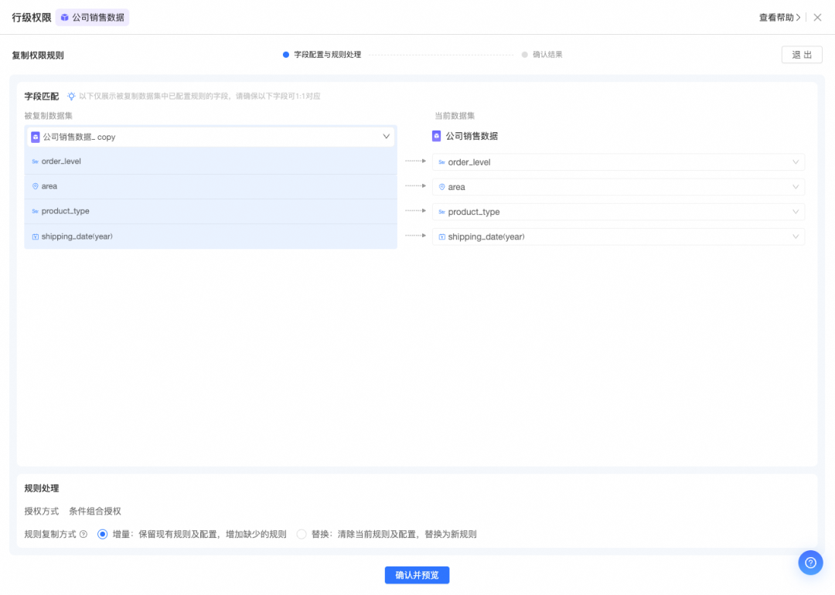Go to the 确认结果 step
This screenshot has width=835, height=595.
click(x=547, y=55)
